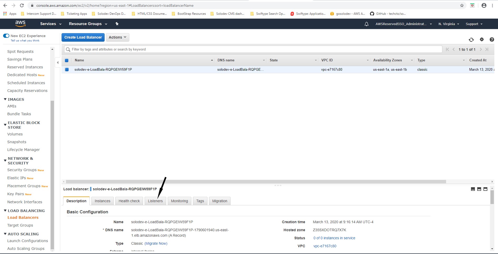
Task: Click the Migrate Now link
Action: tap(156, 243)
